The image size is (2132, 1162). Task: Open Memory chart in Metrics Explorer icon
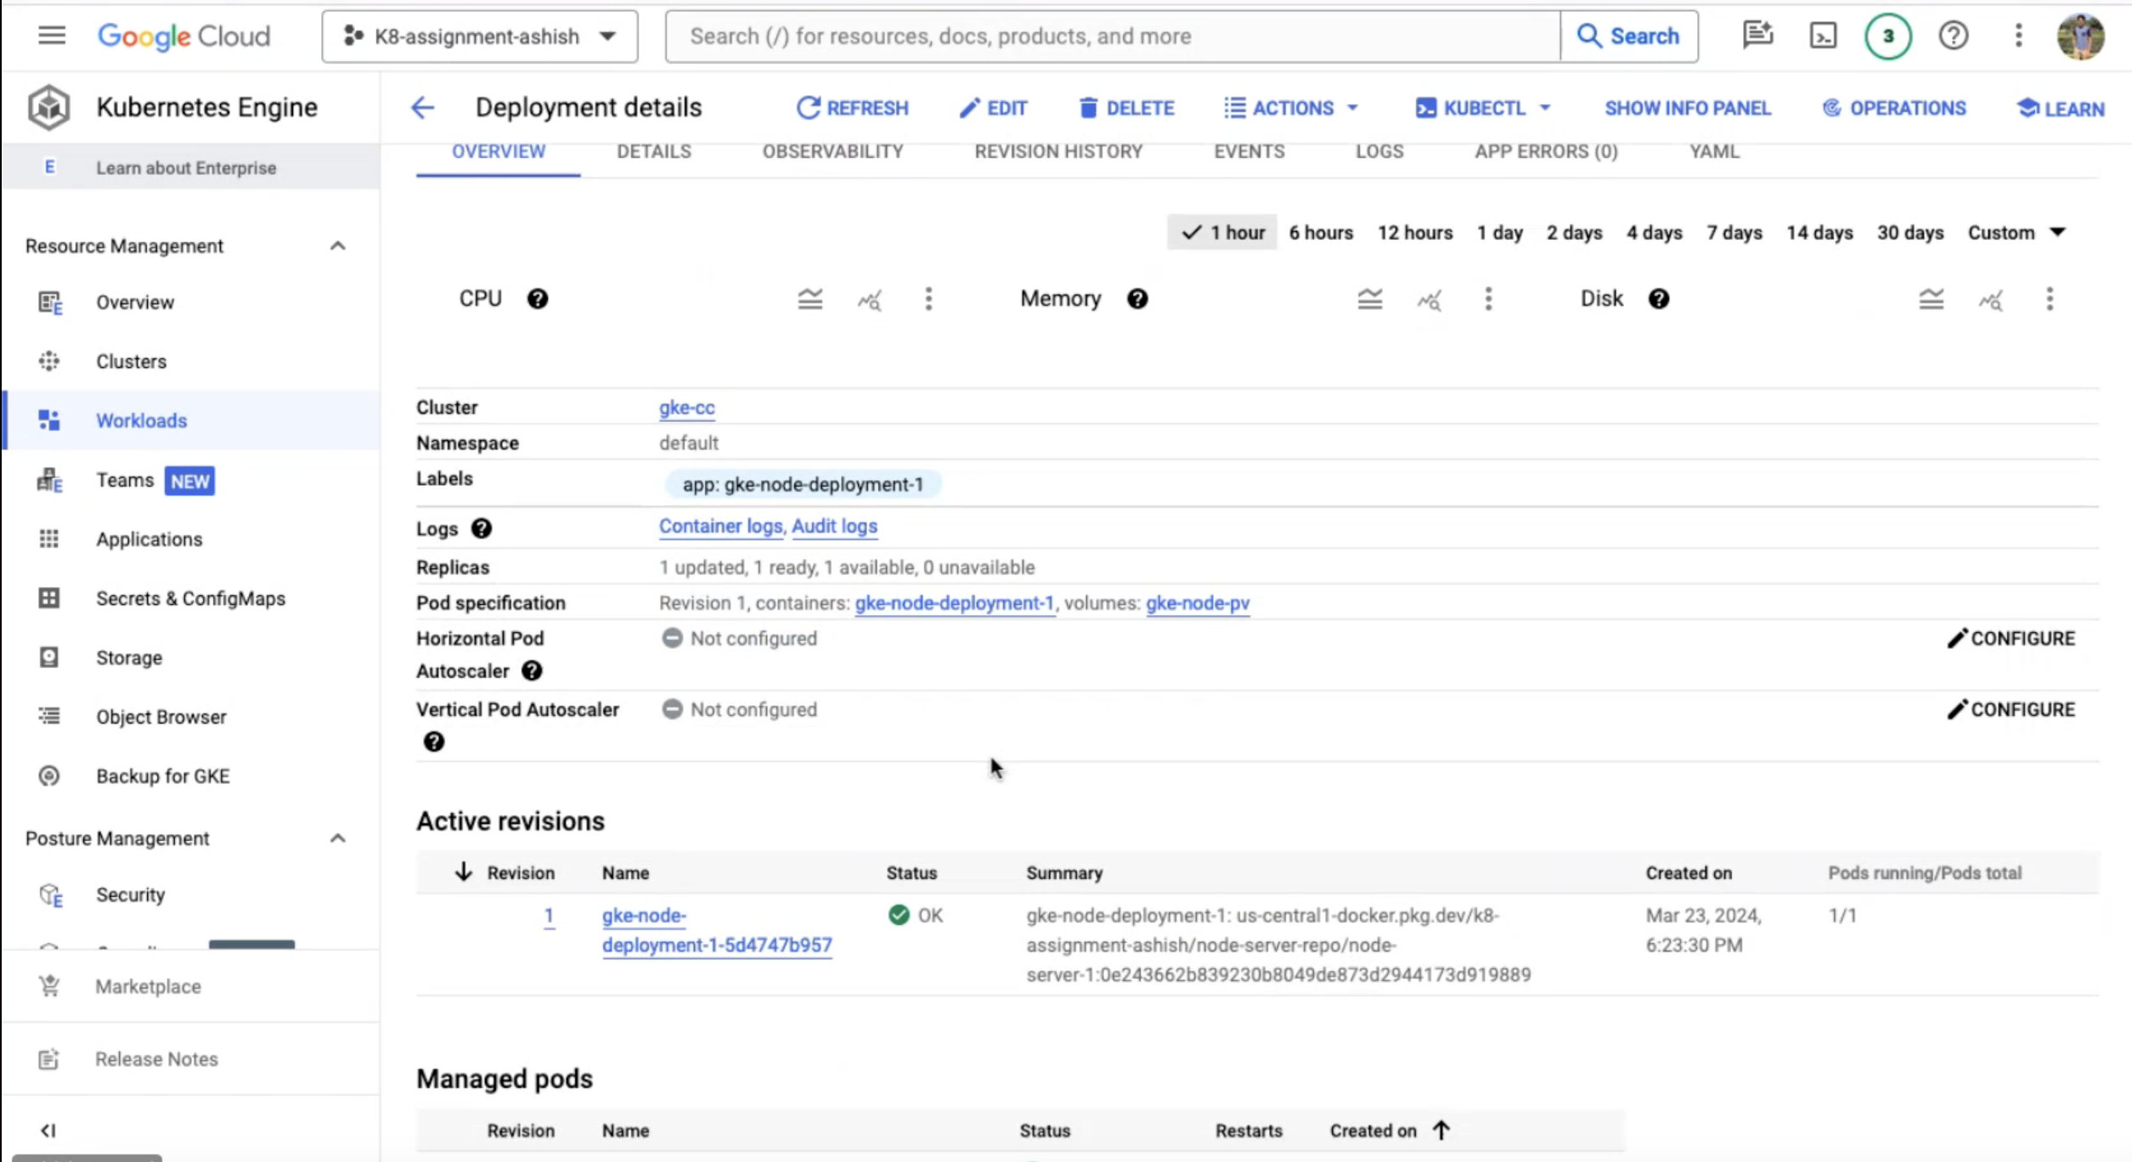(1429, 299)
